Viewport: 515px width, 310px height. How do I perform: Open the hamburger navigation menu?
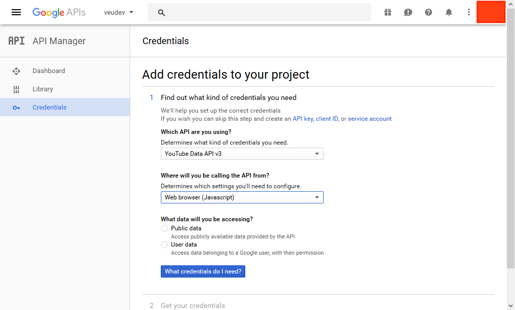click(16, 12)
